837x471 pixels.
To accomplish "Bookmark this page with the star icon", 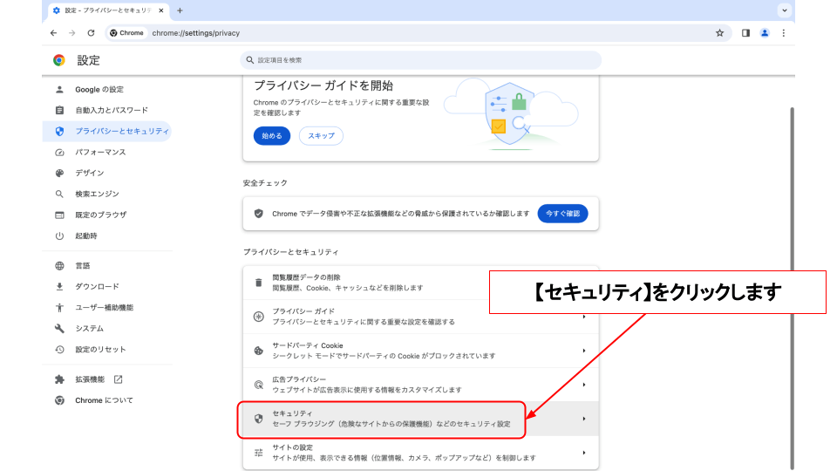I will click(719, 33).
